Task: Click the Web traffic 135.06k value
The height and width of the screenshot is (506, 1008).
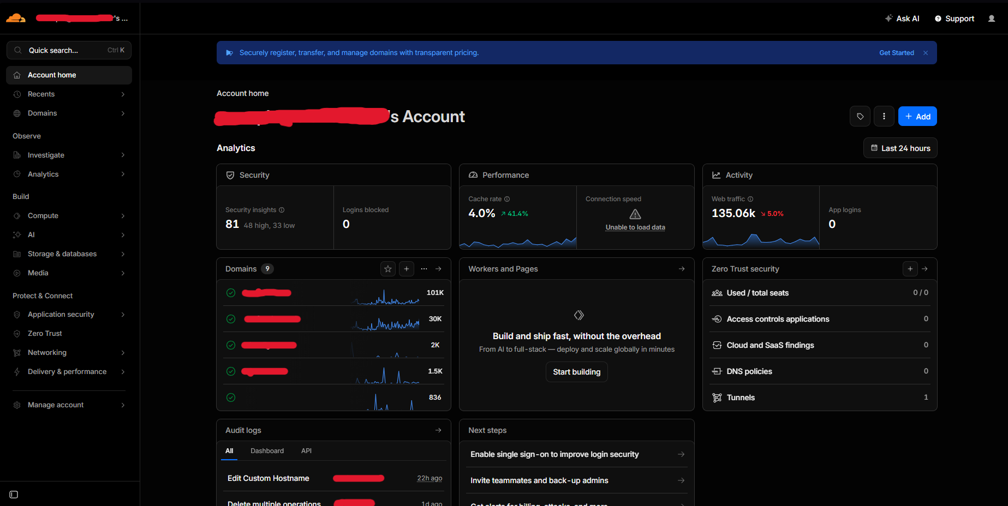Action: 733,213
